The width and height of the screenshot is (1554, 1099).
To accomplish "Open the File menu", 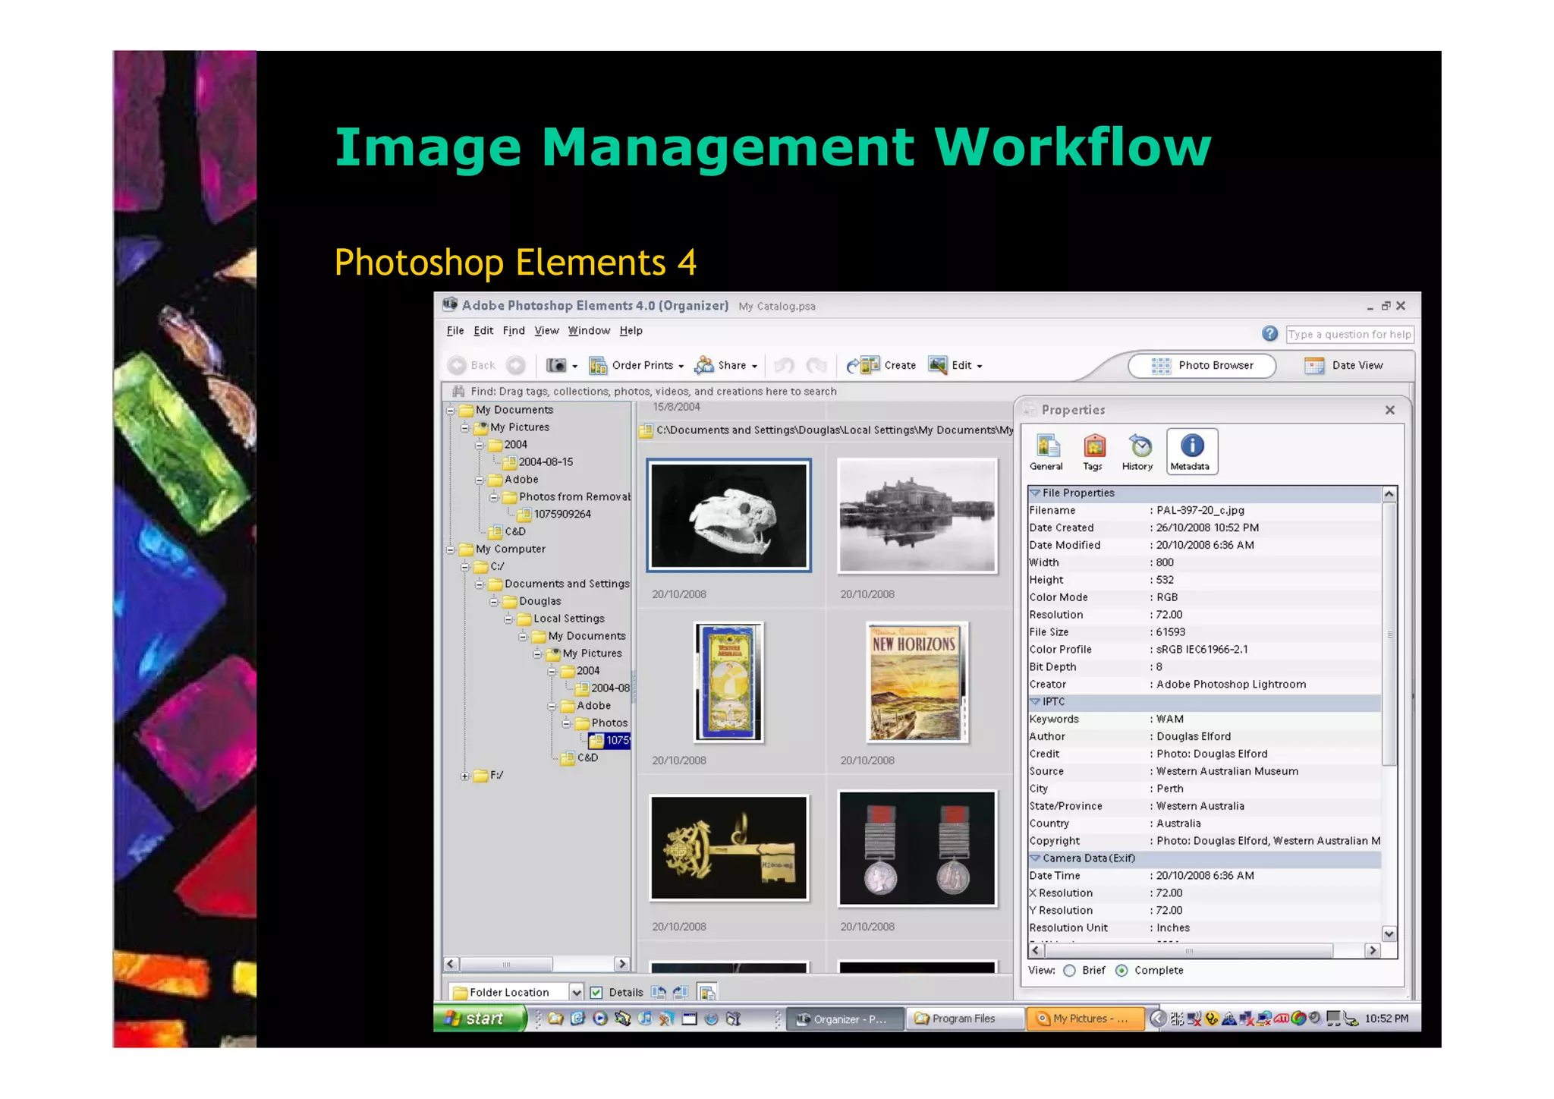I will [455, 331].
